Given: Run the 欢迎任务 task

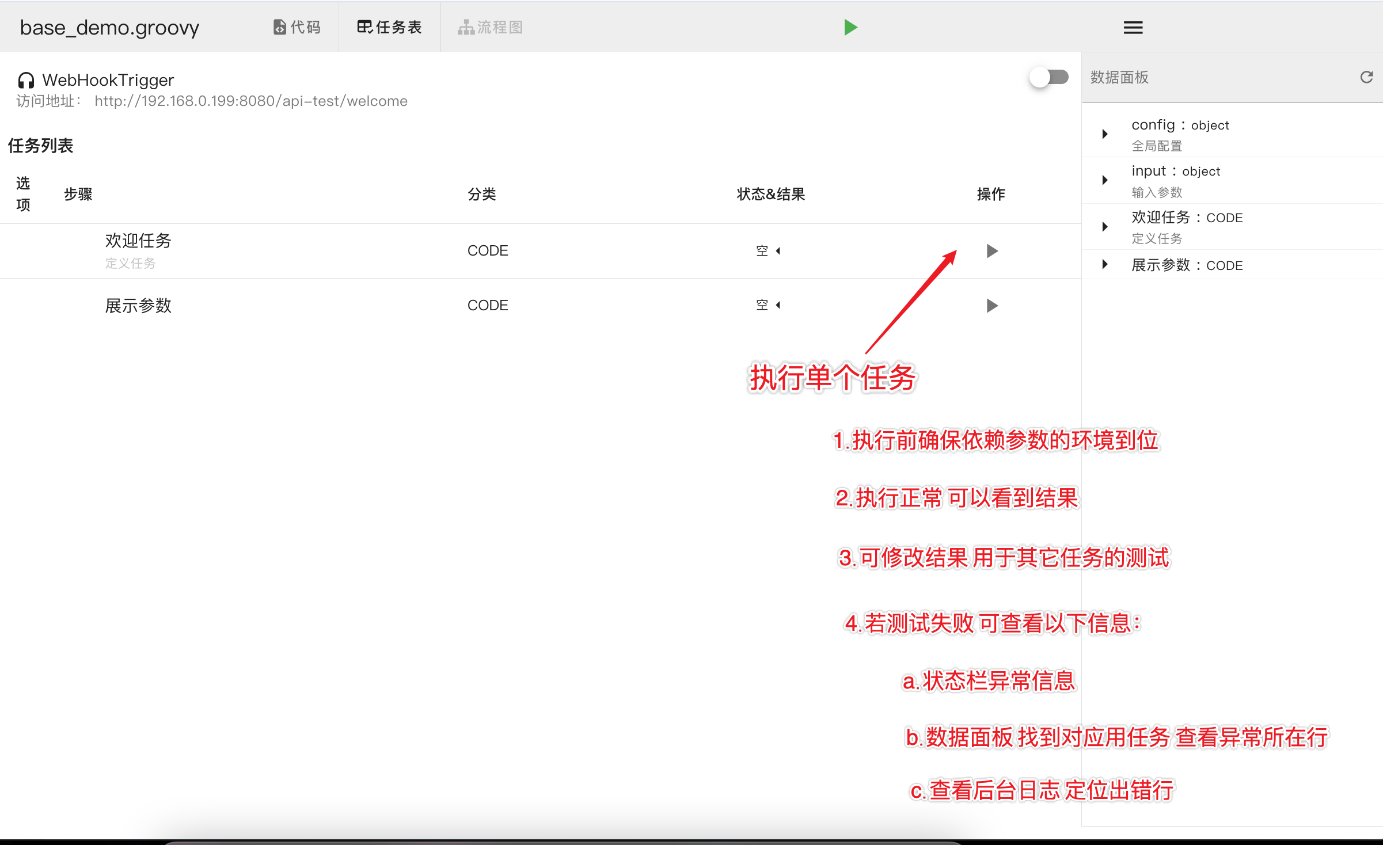Looking at the screenshot, I should (991, 251).
